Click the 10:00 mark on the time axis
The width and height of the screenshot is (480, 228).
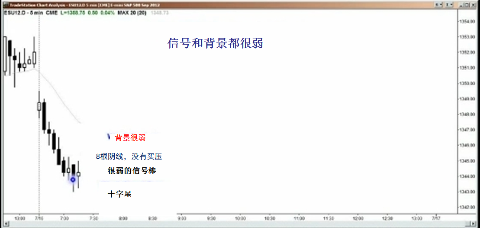point(240,218)
